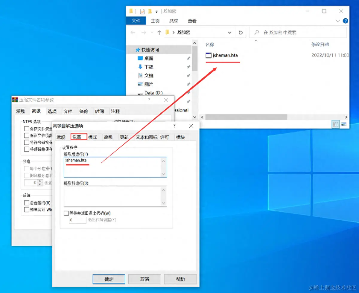The image size is (359, 293).
Task: Click WinRAR icon in 压缩文件名和参数 title bar
Action: tap(15, 100)
